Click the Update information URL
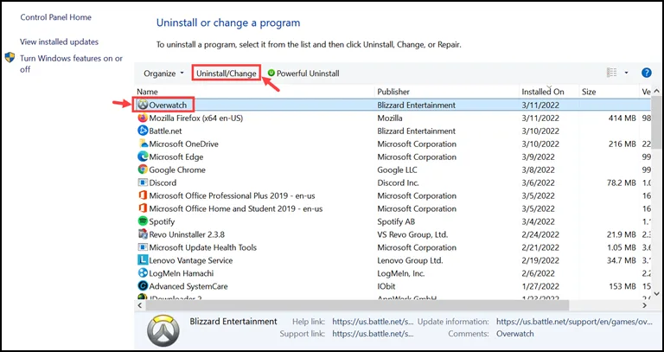 tap(575, 322)
